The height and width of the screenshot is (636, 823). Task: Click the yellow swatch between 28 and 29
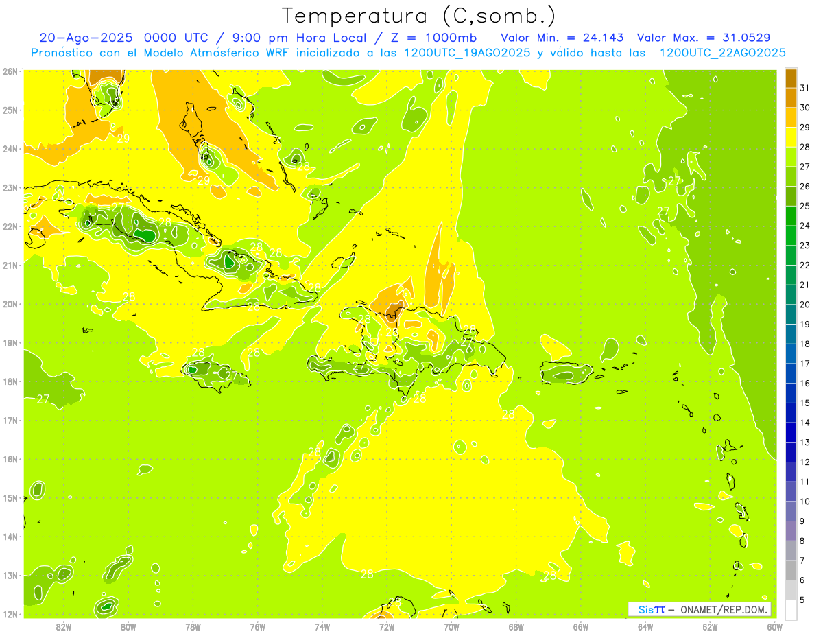point(791,138)
